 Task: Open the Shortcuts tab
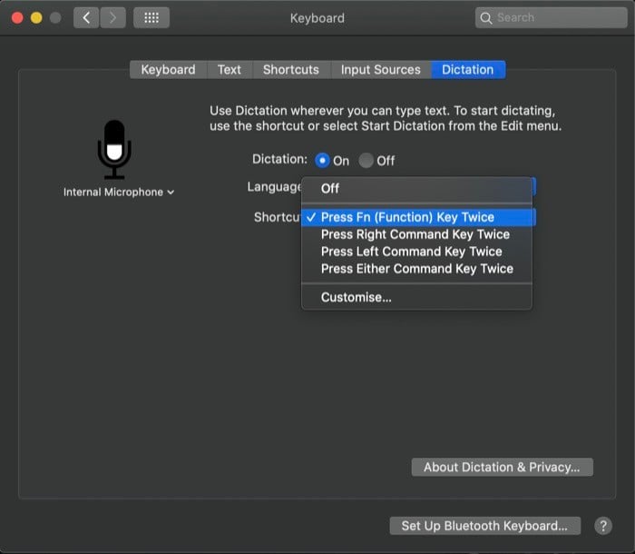[291, 69]
